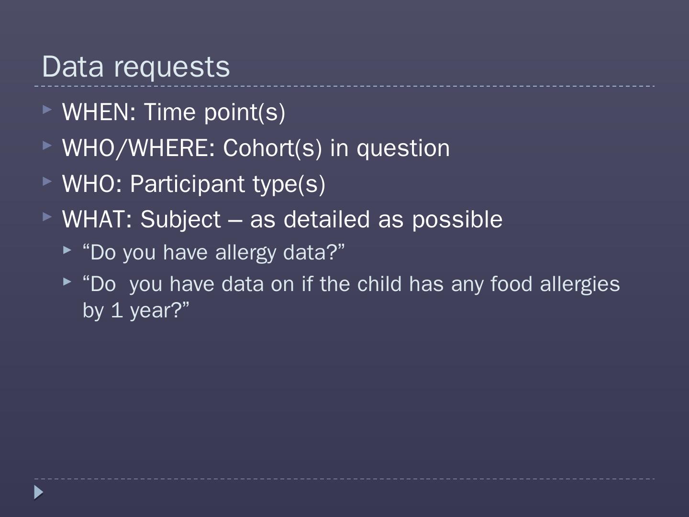Image resolution: width=689 pixels, height=517 pixels.
Task: Select the "Do you have allergy data?" sub-bullet
Action: pos(213,252)
